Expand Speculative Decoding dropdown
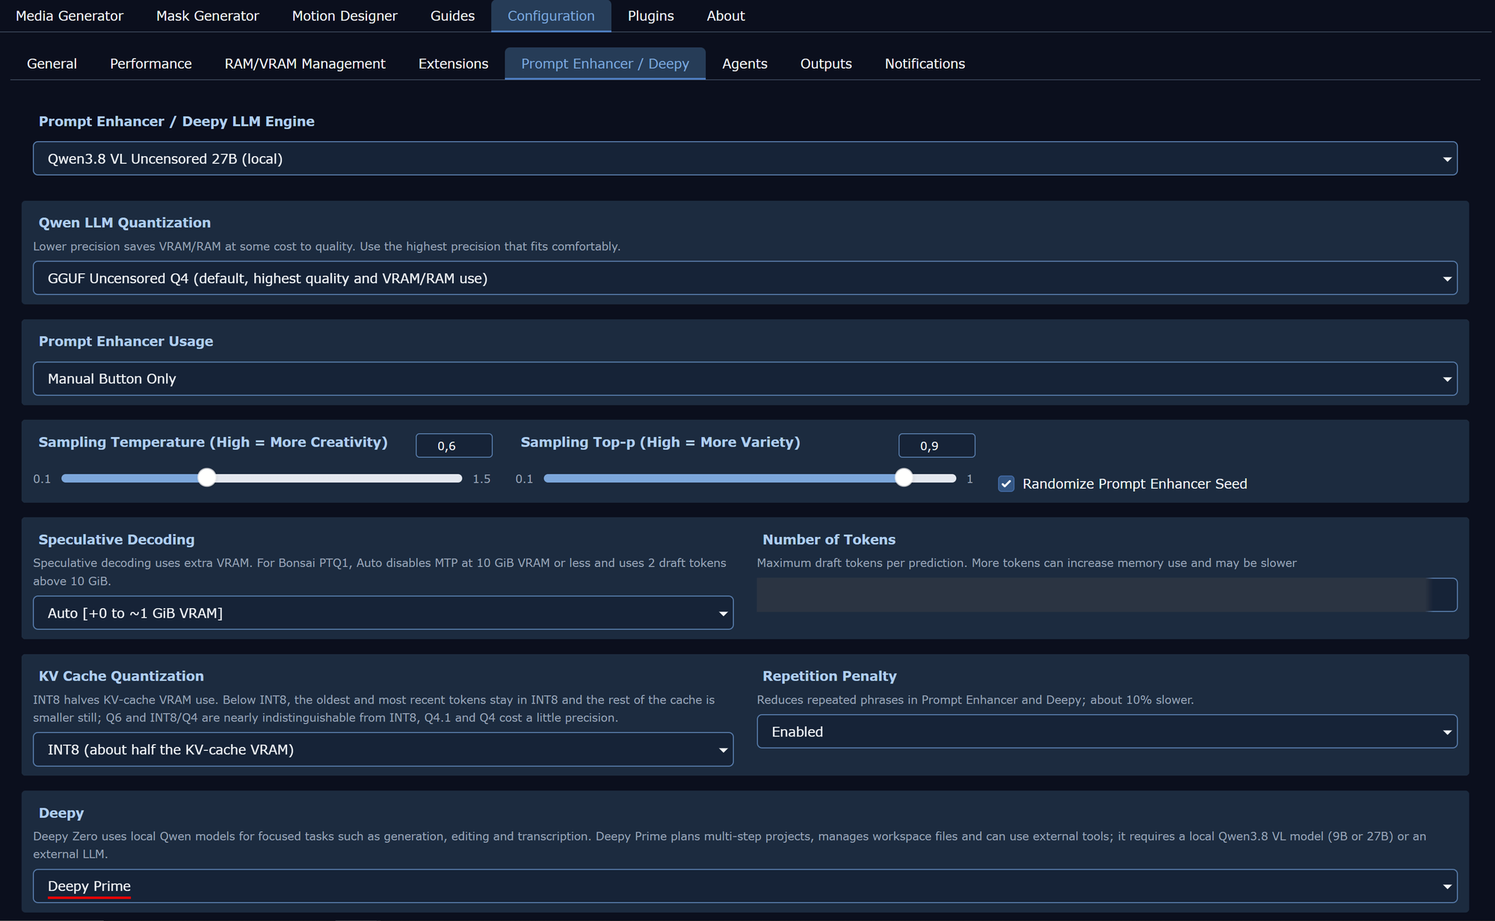Image resolution: width=1495 pixels, height=921 pixels. [383, 613]
